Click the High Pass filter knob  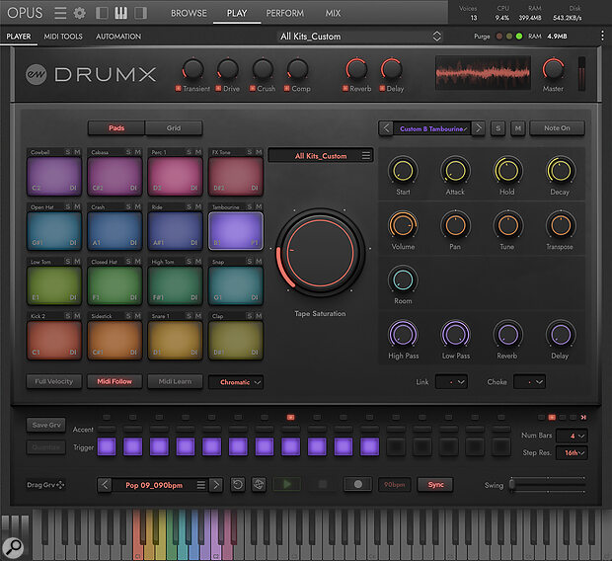[x=403, y=335]
